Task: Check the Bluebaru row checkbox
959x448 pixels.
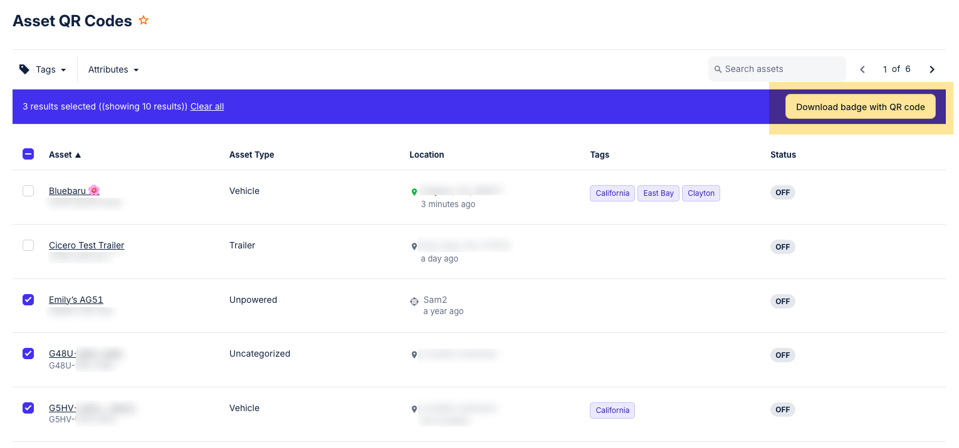Action: click(x=28, y=191)
